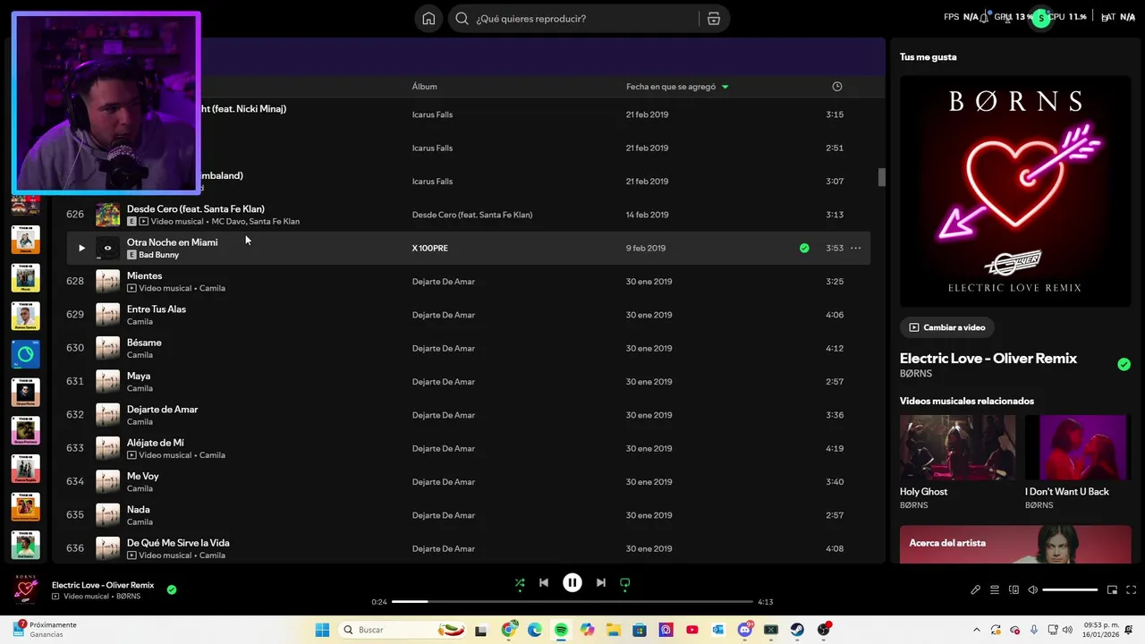This screenshot has height=644, width=1145.
Task: Click the playback progress bar
Action: [x=572, y=602]
